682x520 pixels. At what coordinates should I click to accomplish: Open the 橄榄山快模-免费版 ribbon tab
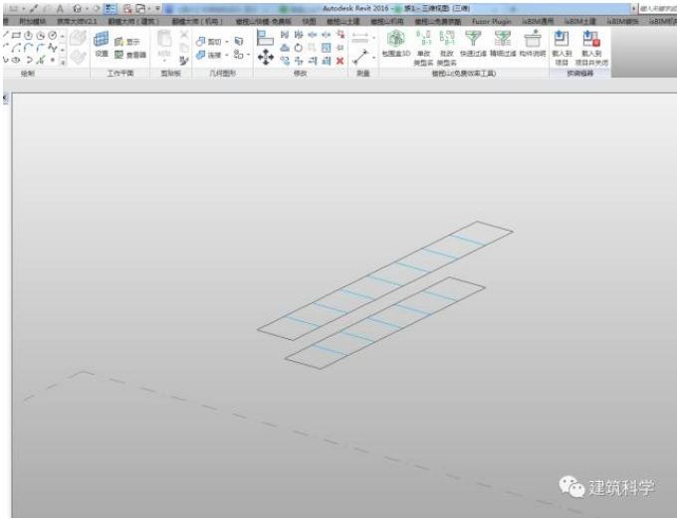click(264, 21)
